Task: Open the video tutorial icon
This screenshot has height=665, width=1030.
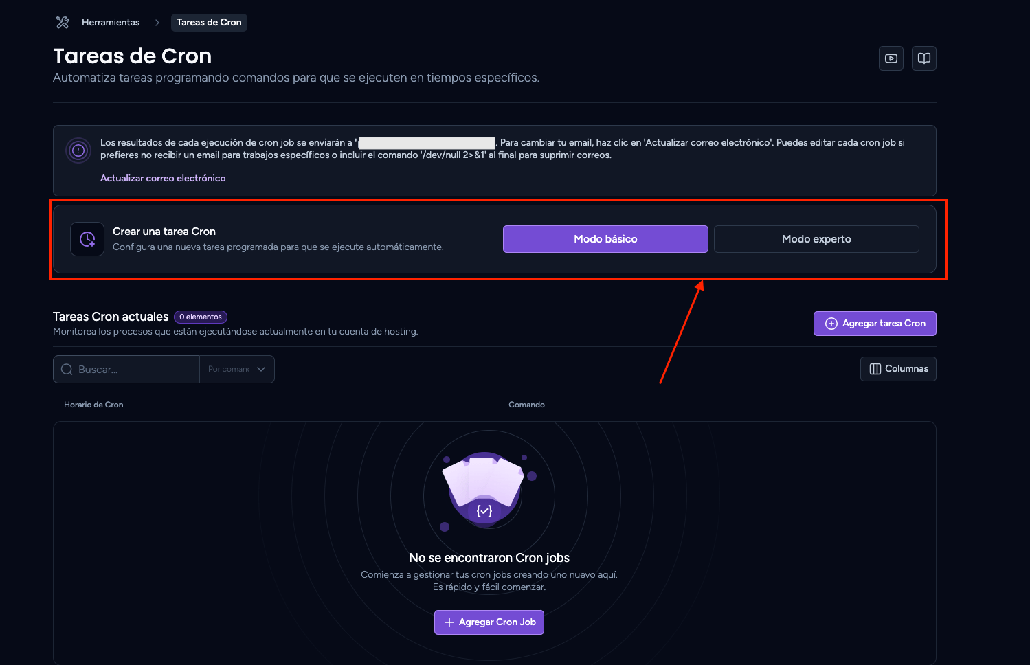Action: (x=891, y=58)
